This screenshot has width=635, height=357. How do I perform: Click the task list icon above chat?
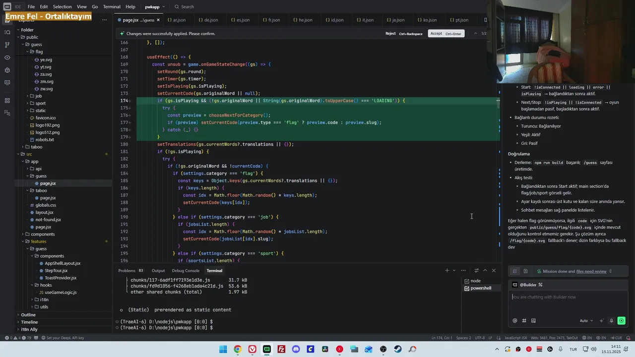pos(515,271)
